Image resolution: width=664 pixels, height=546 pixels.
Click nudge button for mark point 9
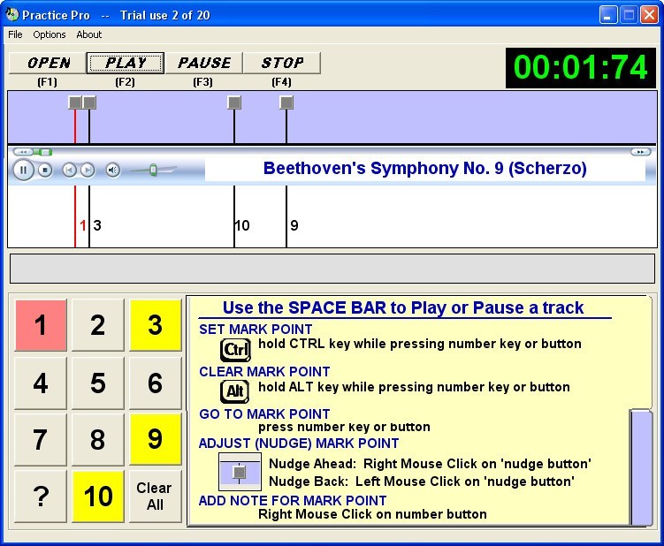click(x=286, y=102)
